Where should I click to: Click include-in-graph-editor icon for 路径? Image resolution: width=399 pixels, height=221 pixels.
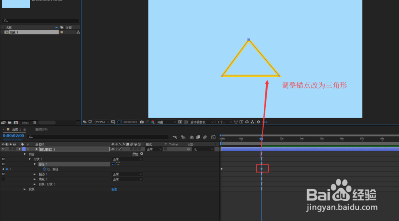click(49, 169)
